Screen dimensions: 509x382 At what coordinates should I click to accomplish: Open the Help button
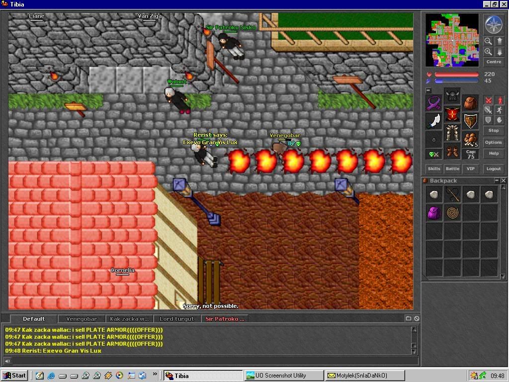(x=494, y=153)
